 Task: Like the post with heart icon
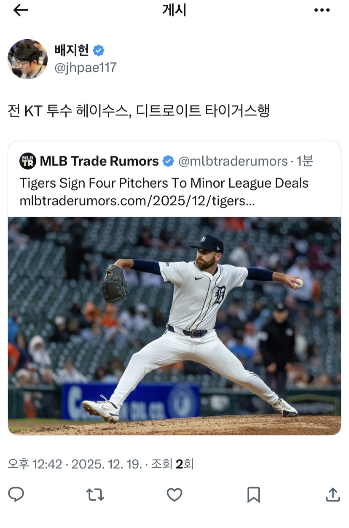click(174, 494)
